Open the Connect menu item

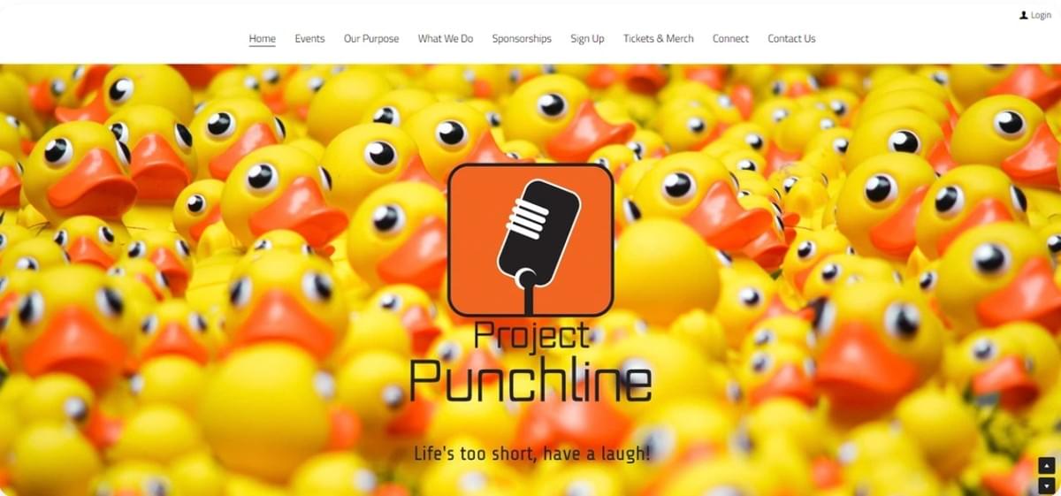730,39
